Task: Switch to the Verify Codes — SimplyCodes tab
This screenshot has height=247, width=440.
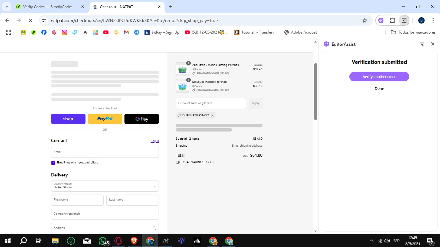Action: [48, 7]
